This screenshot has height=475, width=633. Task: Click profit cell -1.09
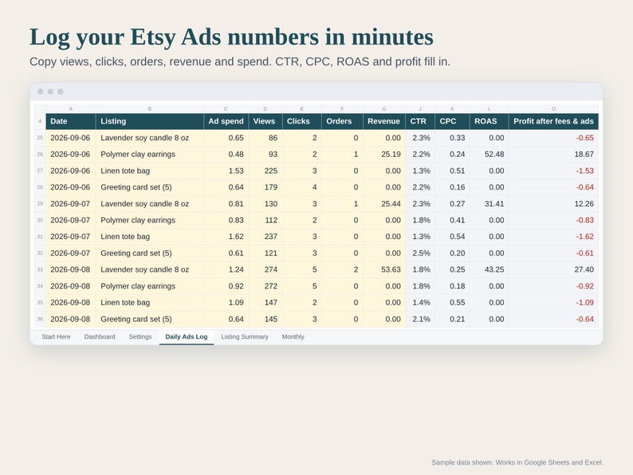pyautogui.click(x=553, y=302)
